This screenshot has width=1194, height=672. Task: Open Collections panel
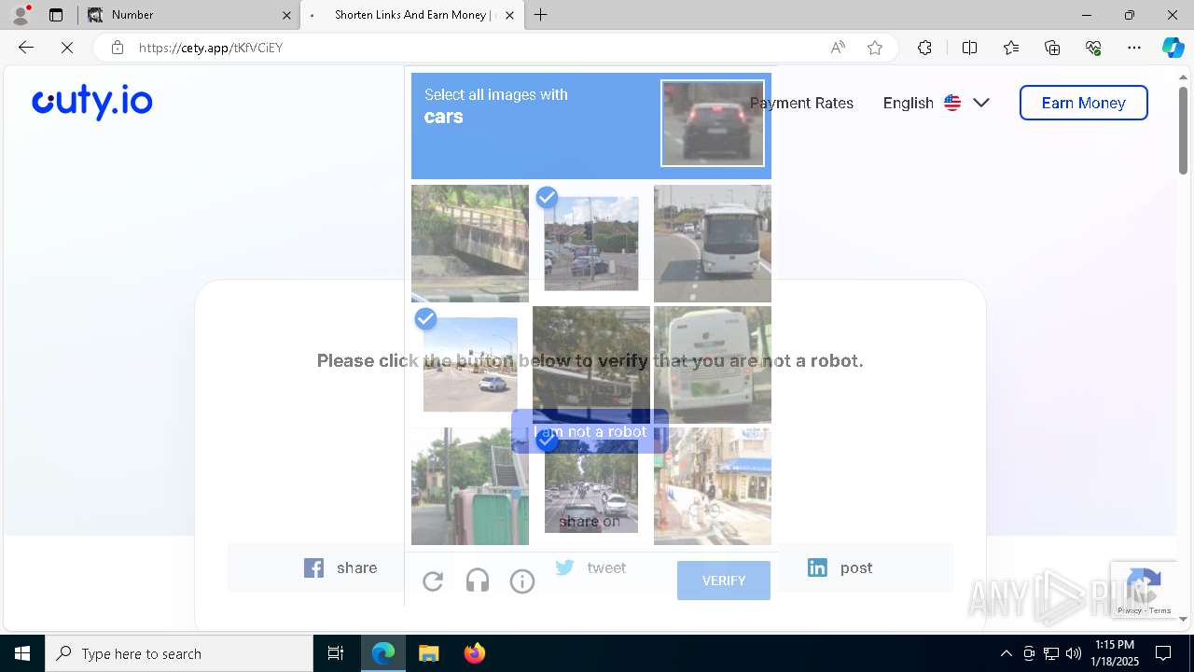click(x=1052, y=48)
